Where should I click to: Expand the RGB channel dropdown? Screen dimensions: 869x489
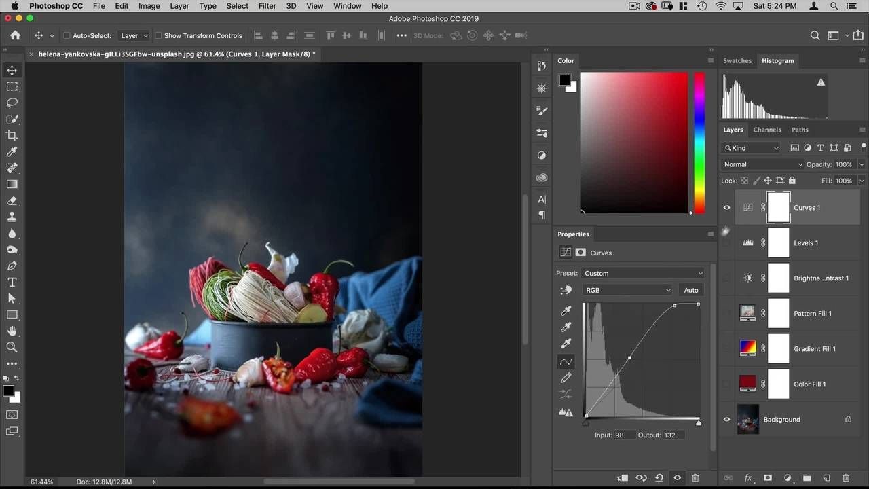[x=627, y=290]
